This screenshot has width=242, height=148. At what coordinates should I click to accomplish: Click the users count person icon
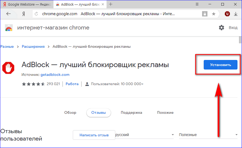[x=87, y=84]
